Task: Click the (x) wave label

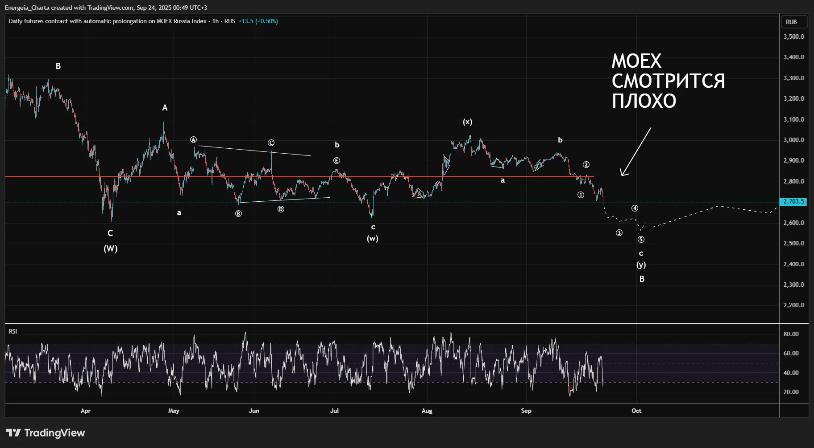Action: pos(467,122)
